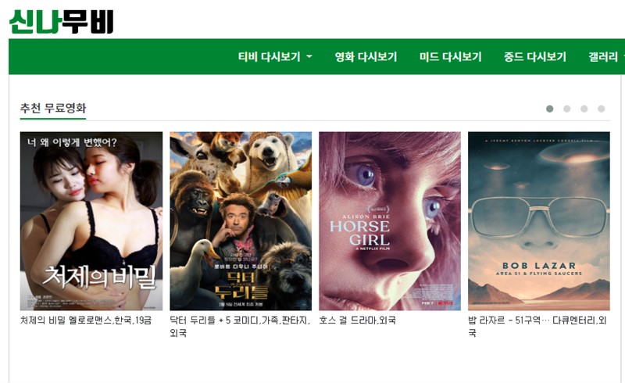Image resolution: width=625 pixels, height=383 pixels.
Task: Switch to the second carousel dot
Action: (567, 109)
